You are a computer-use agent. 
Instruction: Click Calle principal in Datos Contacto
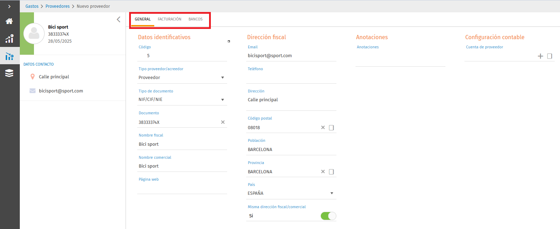click(54, 77)
